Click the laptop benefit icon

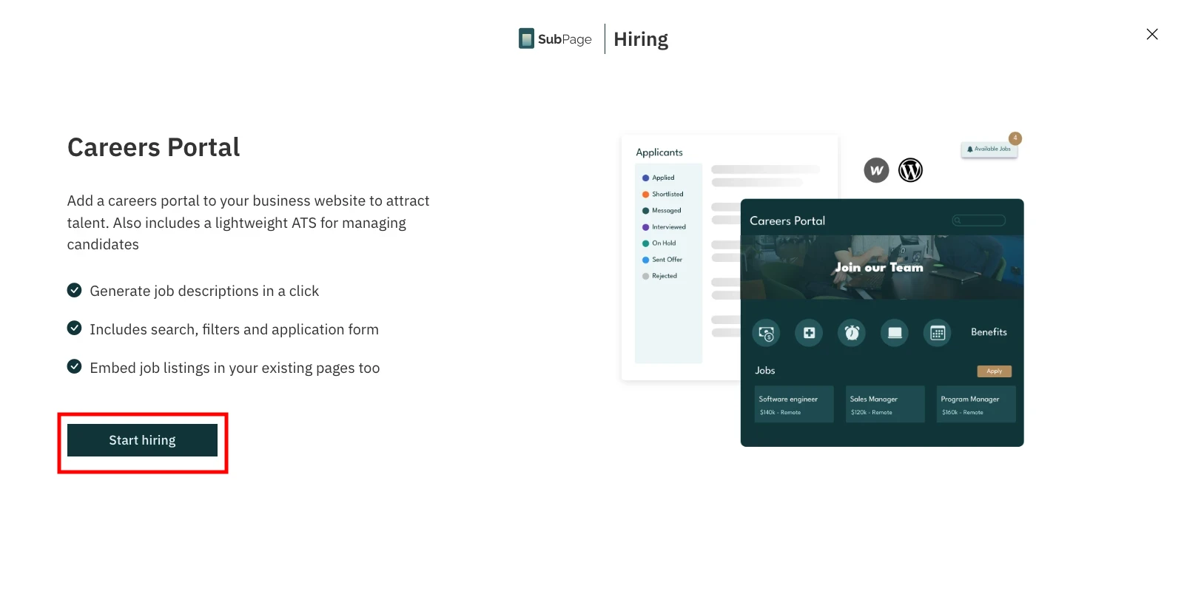point(895,333)
